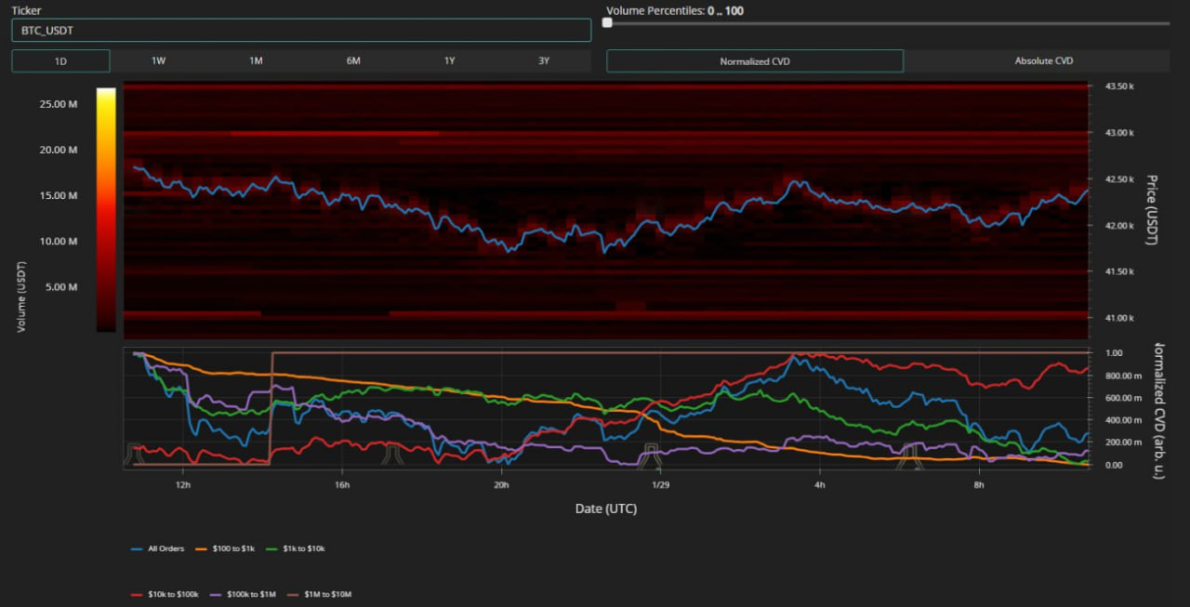Click the 41.50 k price axis label

(1118, 271)
